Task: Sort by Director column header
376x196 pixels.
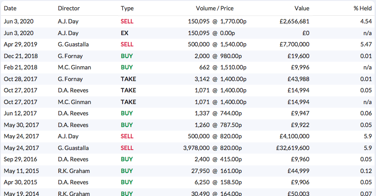Action: (x=69, y=9)
